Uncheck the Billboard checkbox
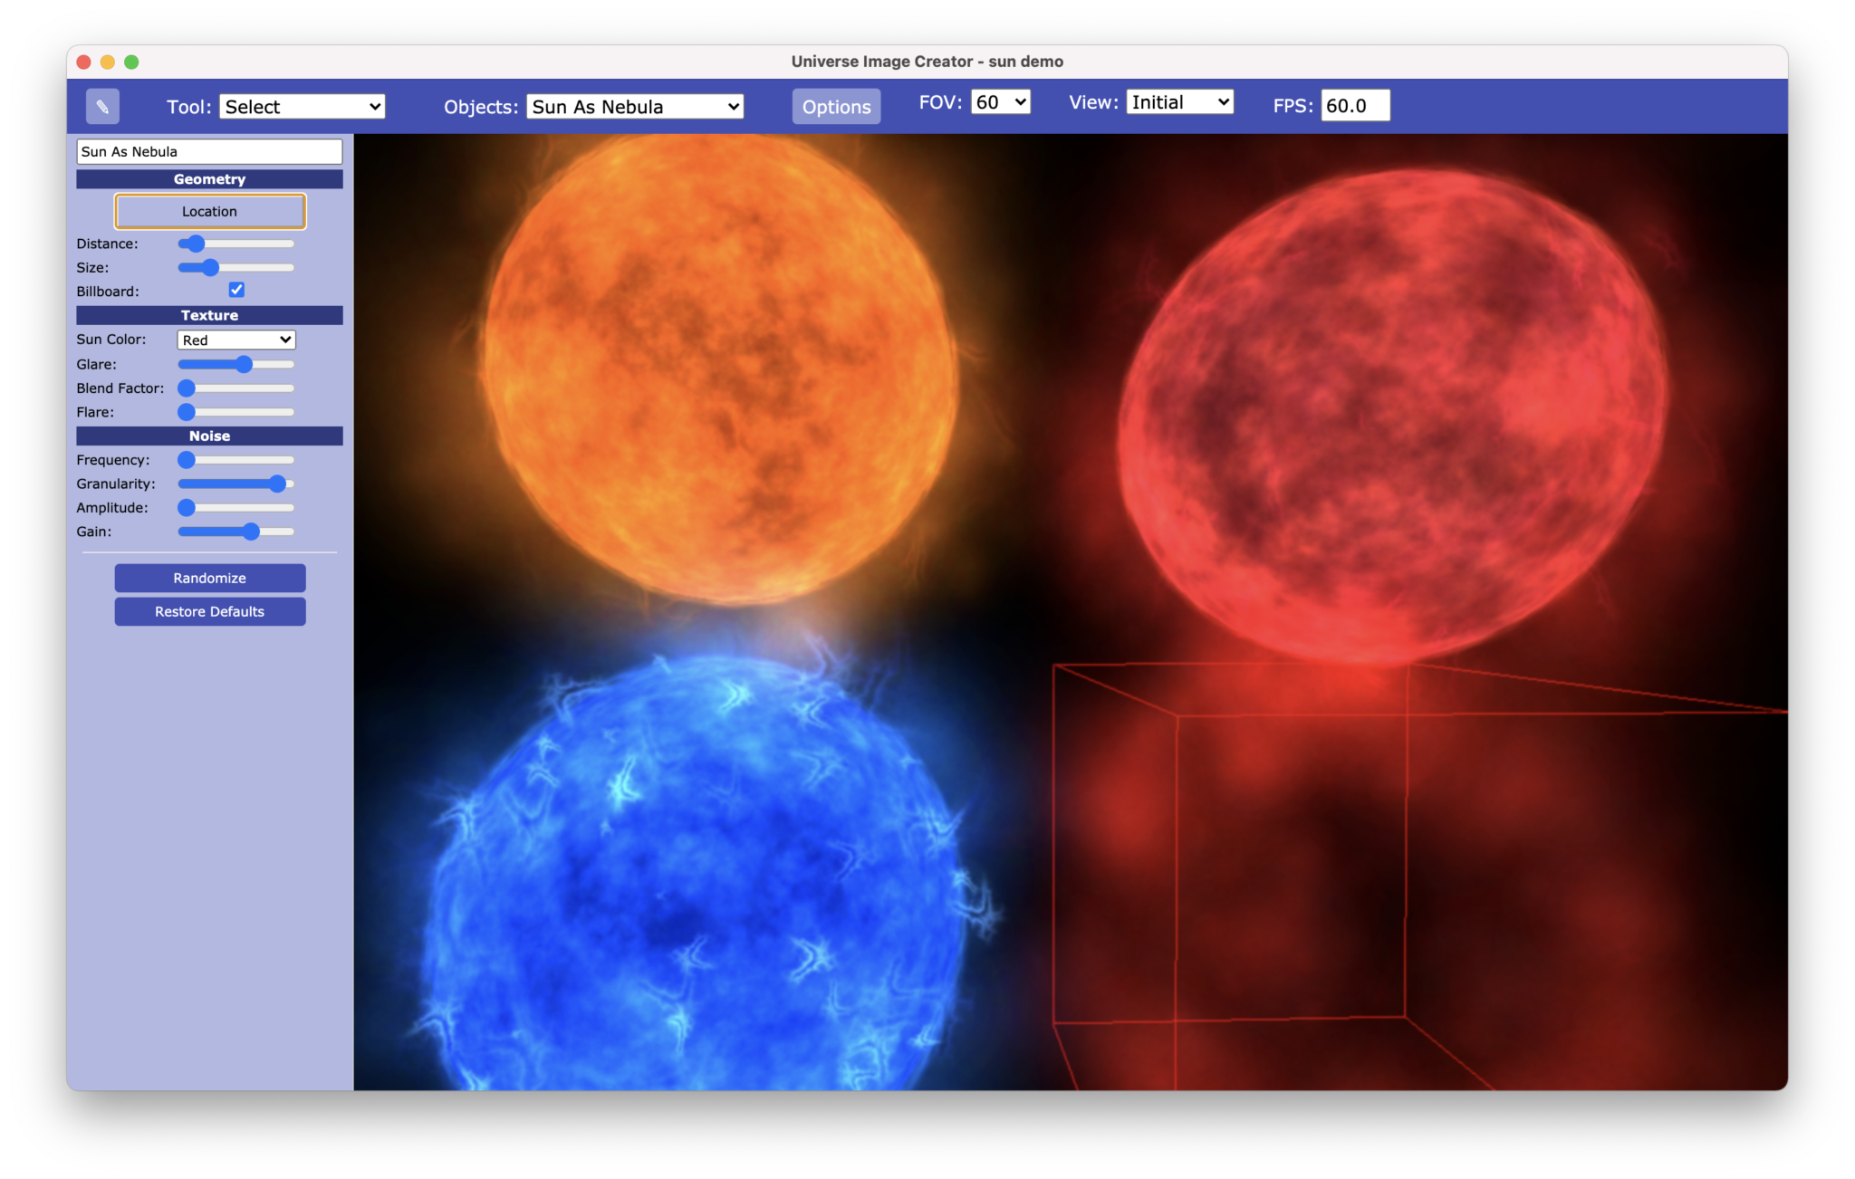Screen dimensions: 1855x1179 pyautogui.click(x=237, y=290)
